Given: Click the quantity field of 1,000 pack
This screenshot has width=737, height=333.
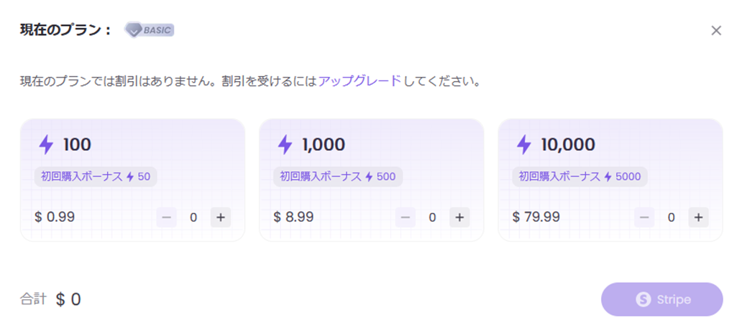Looking at the screenshot, I should click(x=432, y=217).
